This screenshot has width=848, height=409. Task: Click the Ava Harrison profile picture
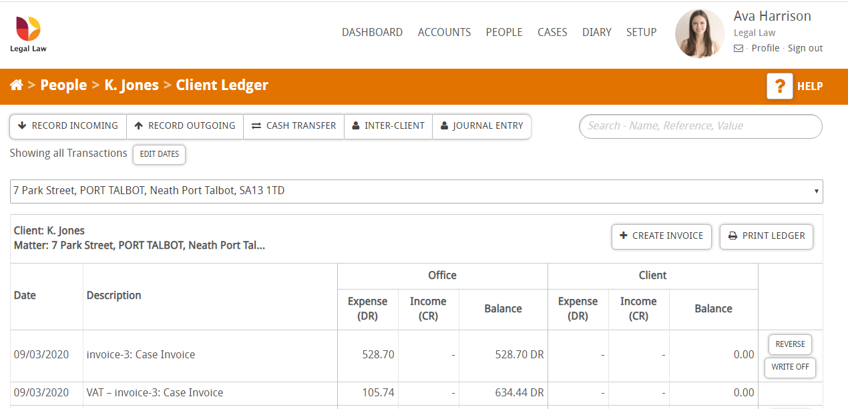(700, 33)
